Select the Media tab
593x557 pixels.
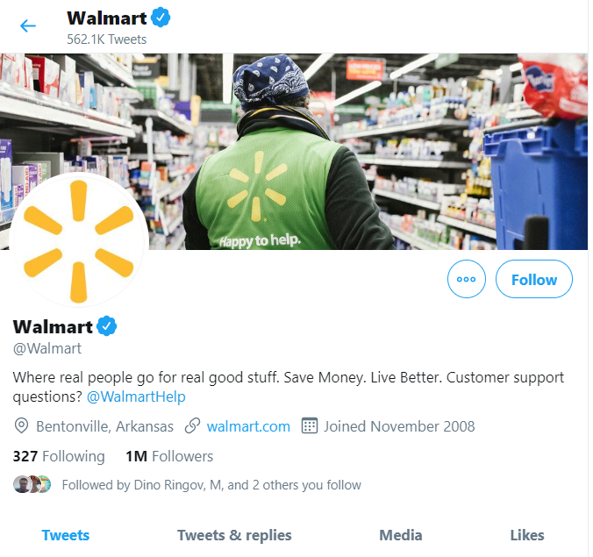tap(401, 535)
